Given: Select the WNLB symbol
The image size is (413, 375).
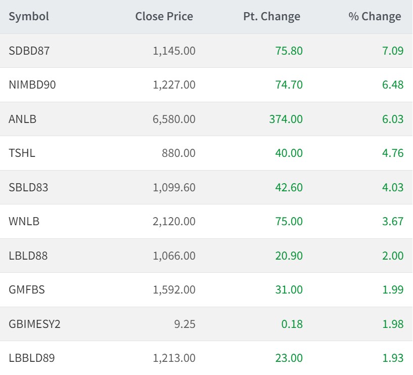Looking at the screenshot, I should [24, 221].
